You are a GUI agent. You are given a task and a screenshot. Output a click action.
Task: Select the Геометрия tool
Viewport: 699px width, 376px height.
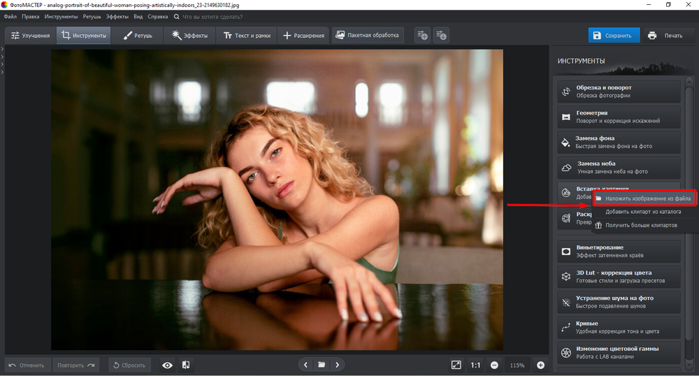pos(619,117)
